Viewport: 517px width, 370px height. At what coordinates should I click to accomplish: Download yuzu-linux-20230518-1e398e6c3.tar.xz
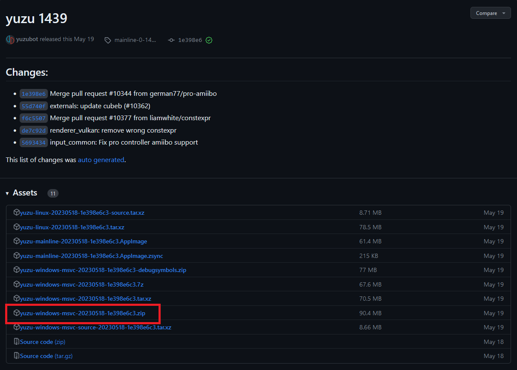(72, 227)
